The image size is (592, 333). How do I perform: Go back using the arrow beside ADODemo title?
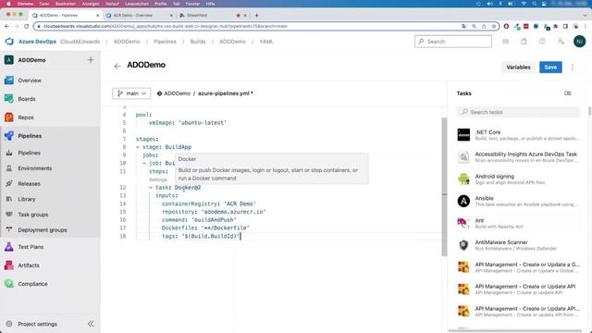pos(117,66)
